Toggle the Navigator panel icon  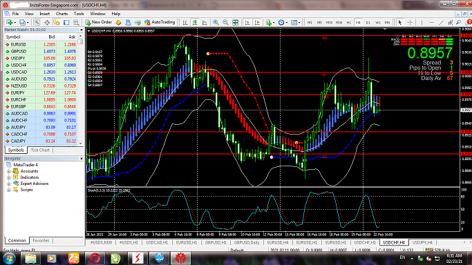(x=56, y=22)
